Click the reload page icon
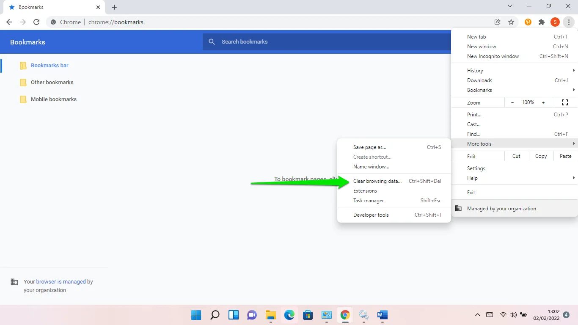 tap(36, 22)
